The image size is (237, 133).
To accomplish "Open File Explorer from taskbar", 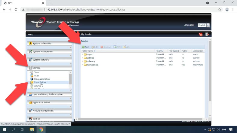I will coord(32,129).
